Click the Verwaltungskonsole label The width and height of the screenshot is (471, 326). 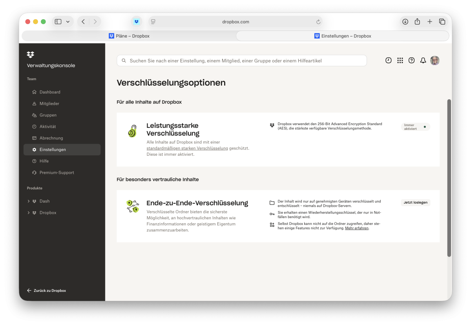pyautogui.click(x=51, y=66)
